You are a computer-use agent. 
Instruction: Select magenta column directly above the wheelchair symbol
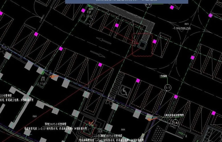tap(138, 81)
